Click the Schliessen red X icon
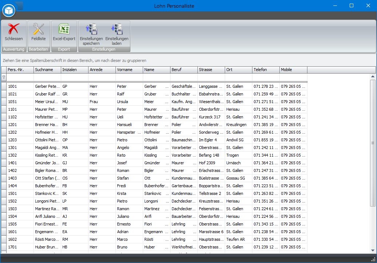 [x=14, y=29]
